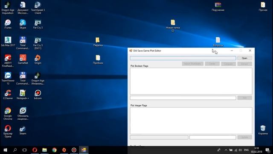The width and height of the screenshot is (273, 154).
Task: Open the Origin desktop shortcut
Action: click(x=38, y=59)
